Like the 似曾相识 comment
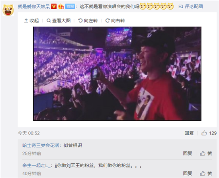219x178 pixels. pos(206,153)
